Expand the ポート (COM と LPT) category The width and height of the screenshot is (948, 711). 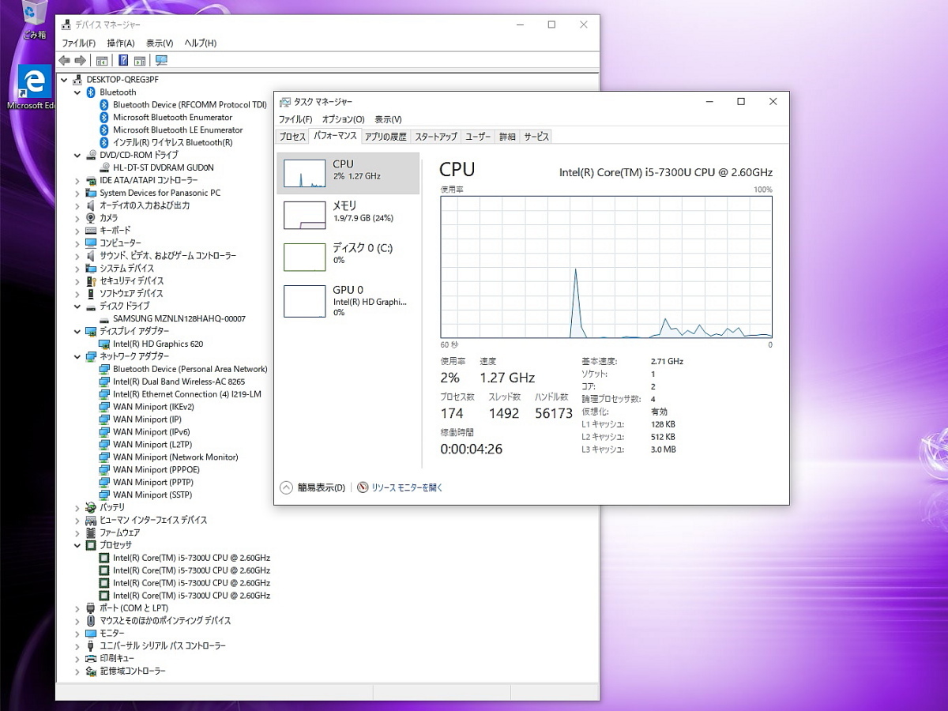click(77, 608)
